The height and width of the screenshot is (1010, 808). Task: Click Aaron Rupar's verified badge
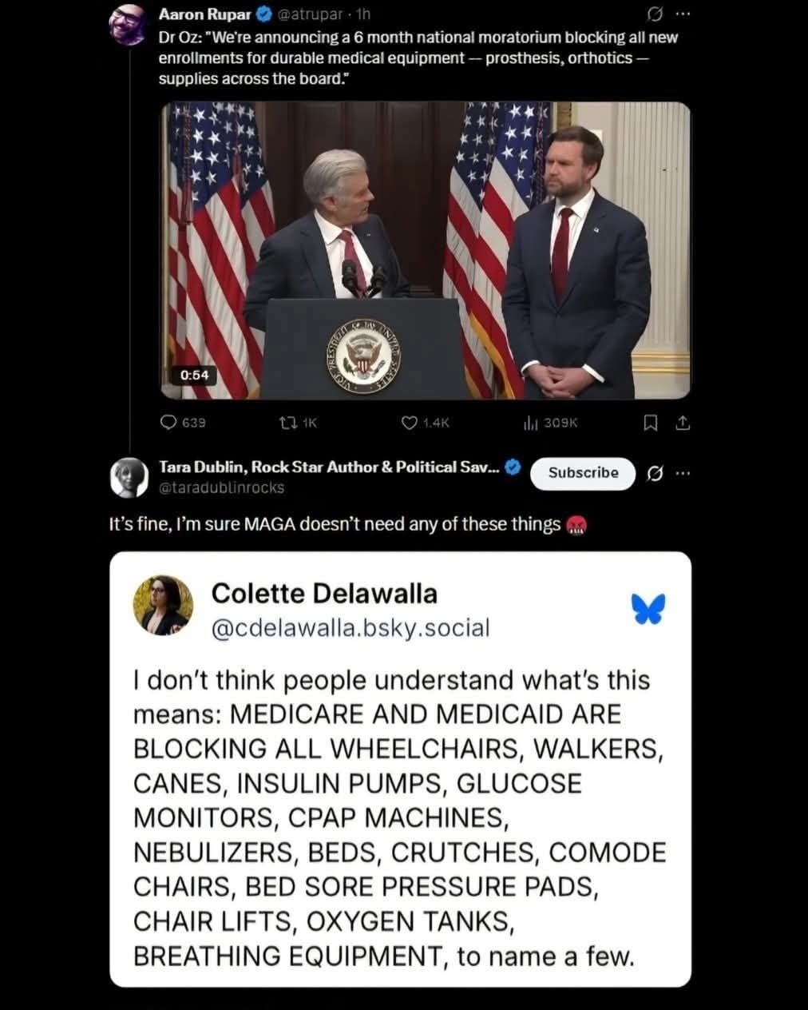click(x=264, y=14)
